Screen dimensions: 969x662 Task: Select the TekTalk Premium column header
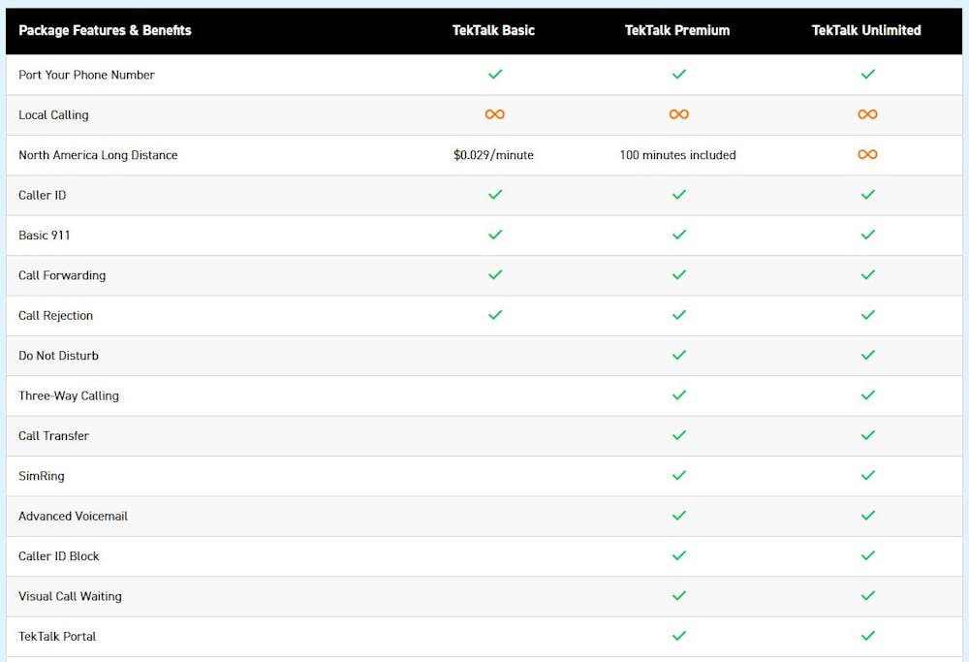677,30
